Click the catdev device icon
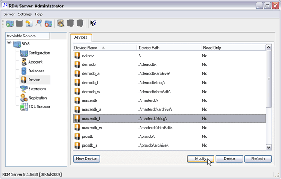Image resolution: width=281 pixels, height=179 pixels. click(77, 56)
